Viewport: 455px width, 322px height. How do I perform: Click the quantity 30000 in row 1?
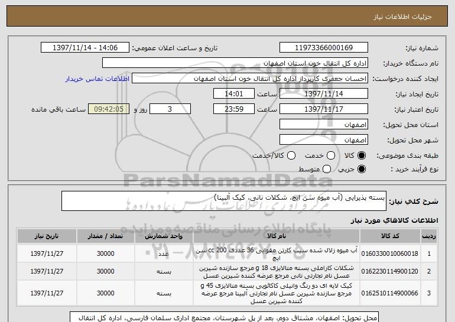coord(105,253)
